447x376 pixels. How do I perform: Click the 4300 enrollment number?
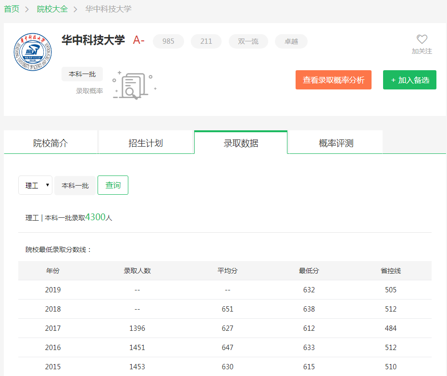tap(95, 217)
